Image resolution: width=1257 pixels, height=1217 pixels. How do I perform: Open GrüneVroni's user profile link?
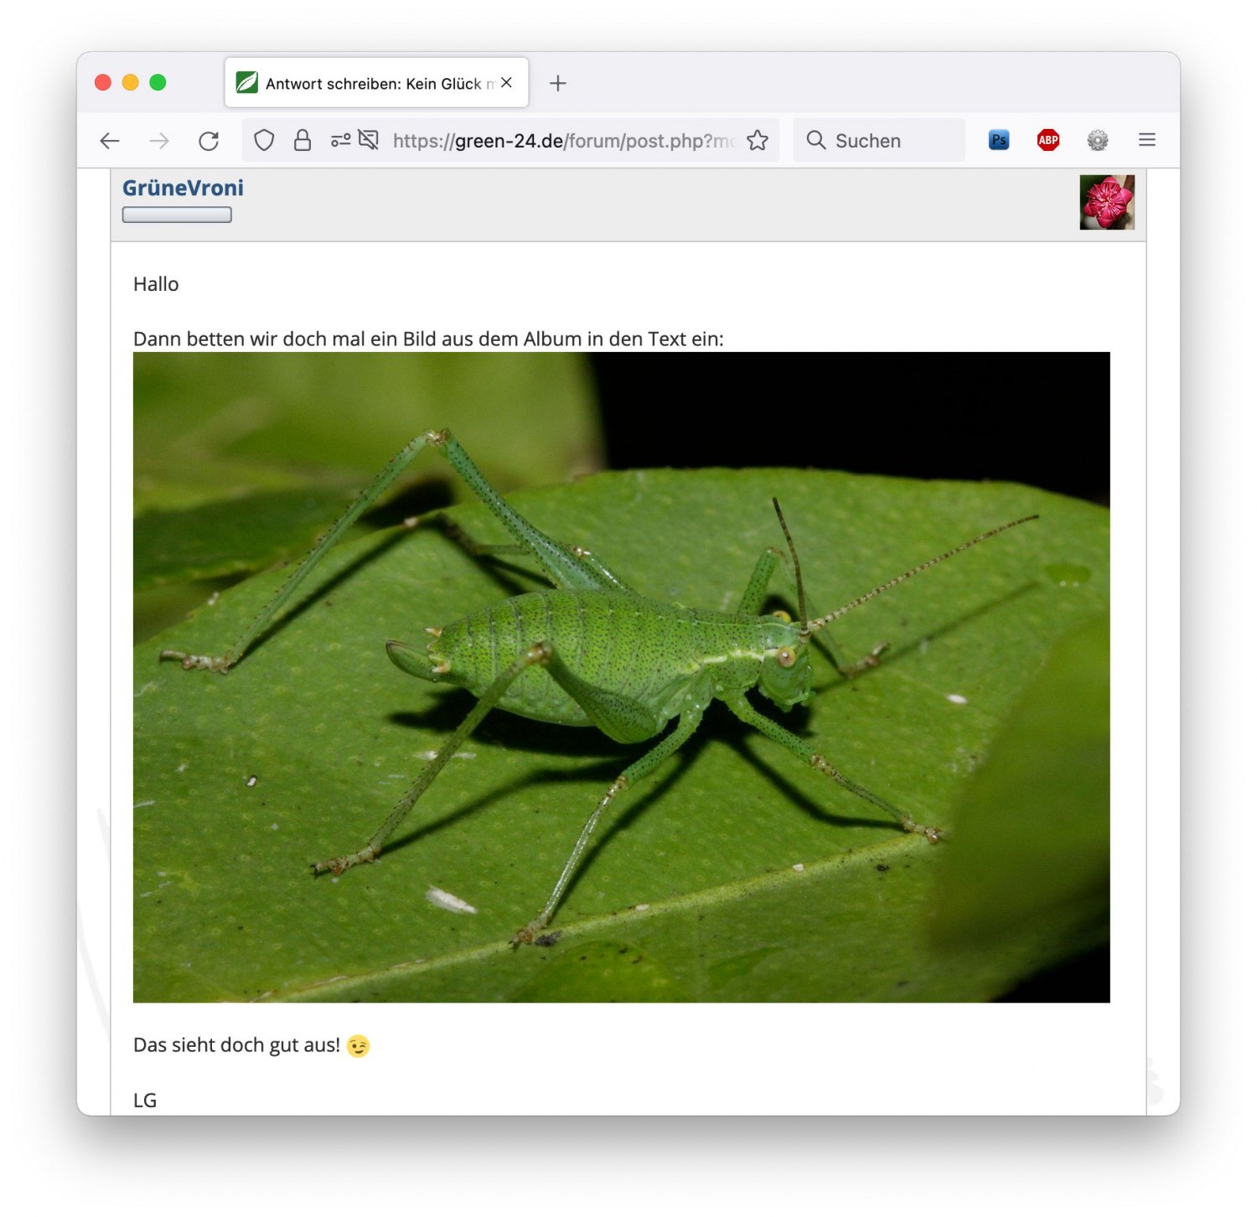coord(183,188)
